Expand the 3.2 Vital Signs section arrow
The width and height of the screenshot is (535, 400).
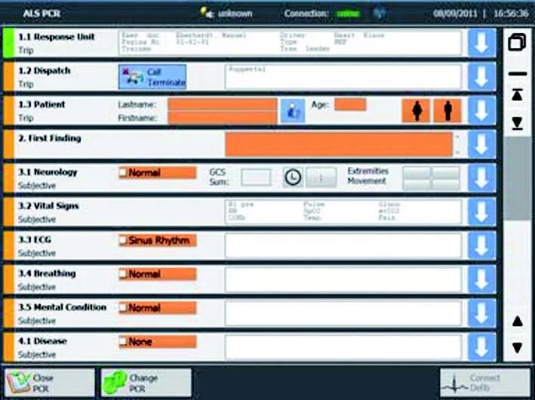pyautogui.click(x=481, y=212)
